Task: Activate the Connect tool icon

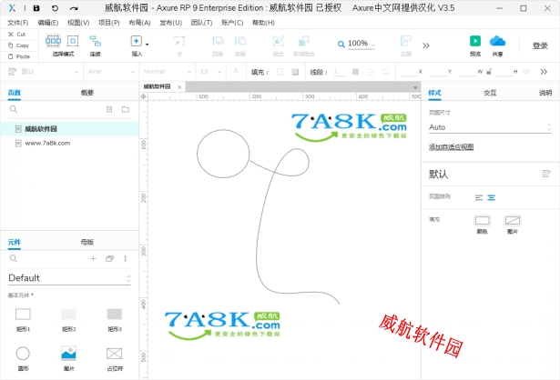Action: point(95,41)
